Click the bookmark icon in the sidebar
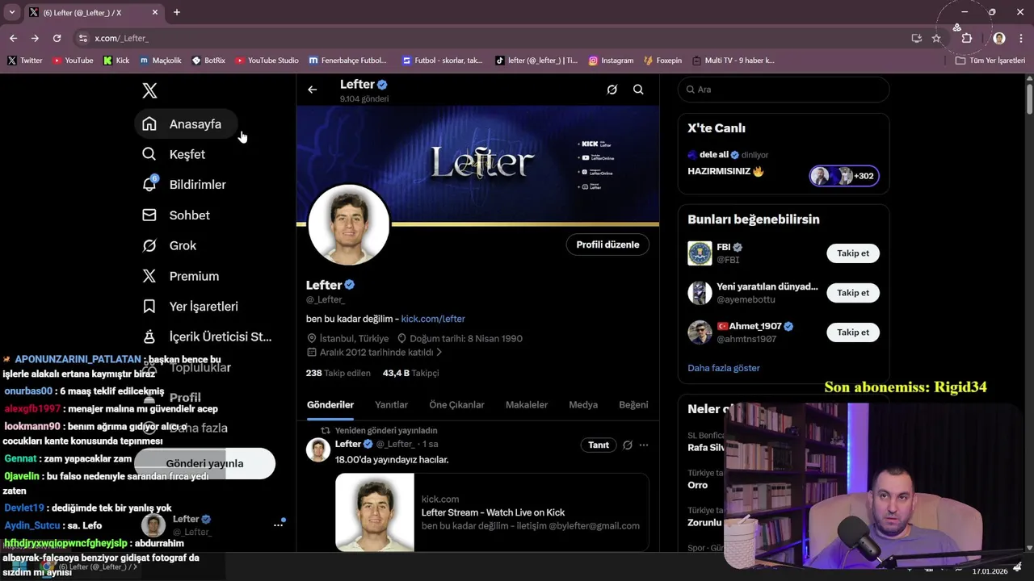 [149, 307]
